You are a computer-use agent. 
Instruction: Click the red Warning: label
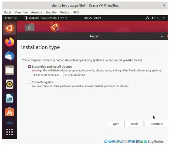coord(37,70)
